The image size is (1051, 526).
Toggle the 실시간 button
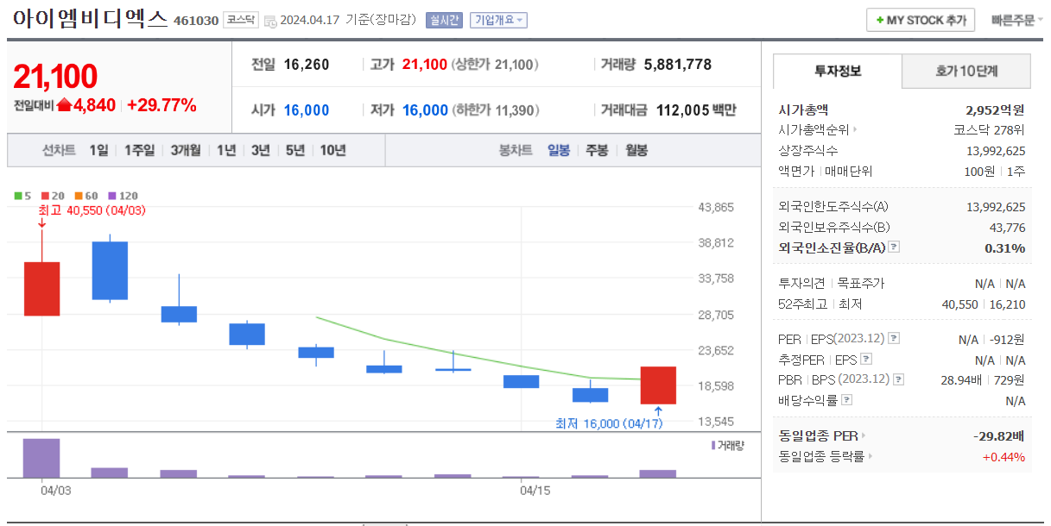444,21
